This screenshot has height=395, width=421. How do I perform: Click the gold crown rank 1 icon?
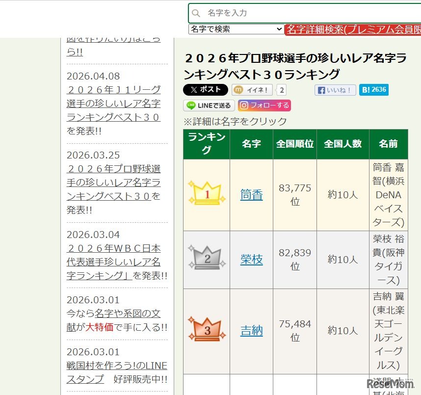(x=206, y=194)
